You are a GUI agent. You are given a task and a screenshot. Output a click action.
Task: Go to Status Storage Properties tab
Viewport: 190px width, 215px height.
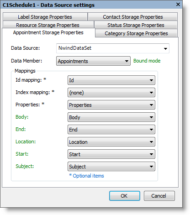tap(136, 25)
